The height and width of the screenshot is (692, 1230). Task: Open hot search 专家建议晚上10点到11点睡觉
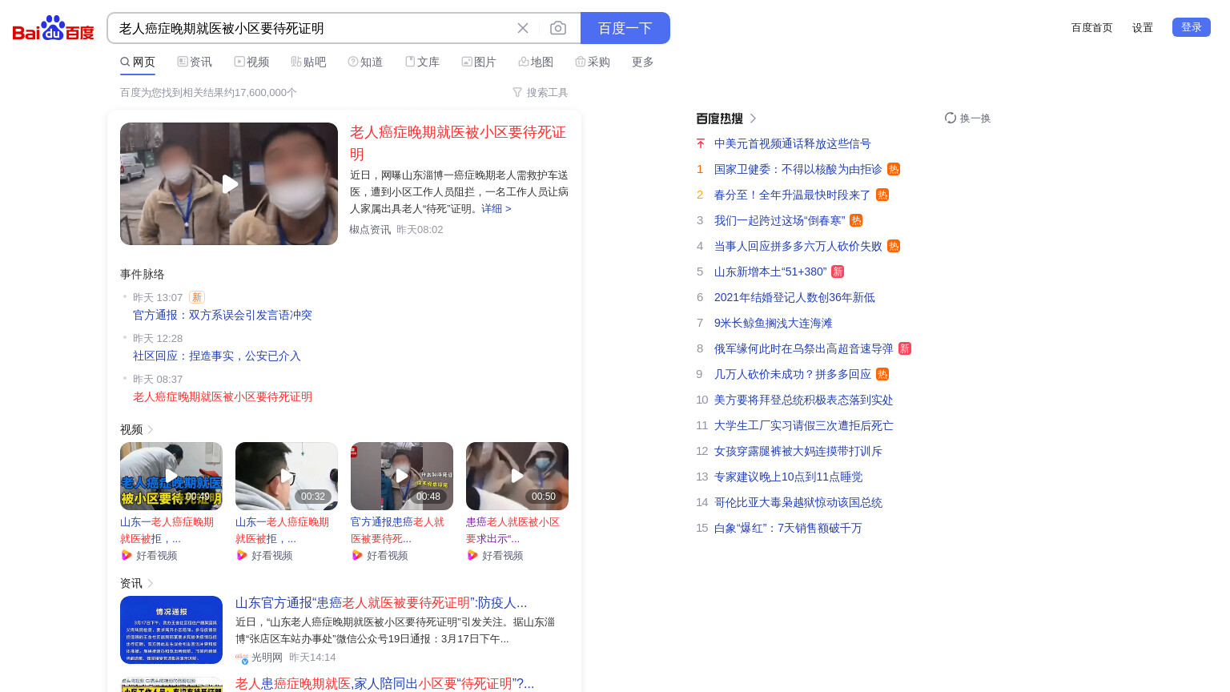(789, 477)
